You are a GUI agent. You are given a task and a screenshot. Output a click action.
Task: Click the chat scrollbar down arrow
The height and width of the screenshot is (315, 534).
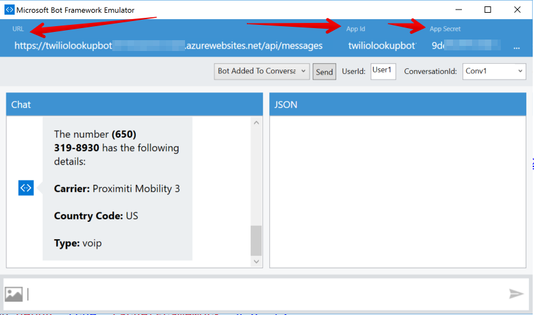pyautogui.click(x=256, y=261)
